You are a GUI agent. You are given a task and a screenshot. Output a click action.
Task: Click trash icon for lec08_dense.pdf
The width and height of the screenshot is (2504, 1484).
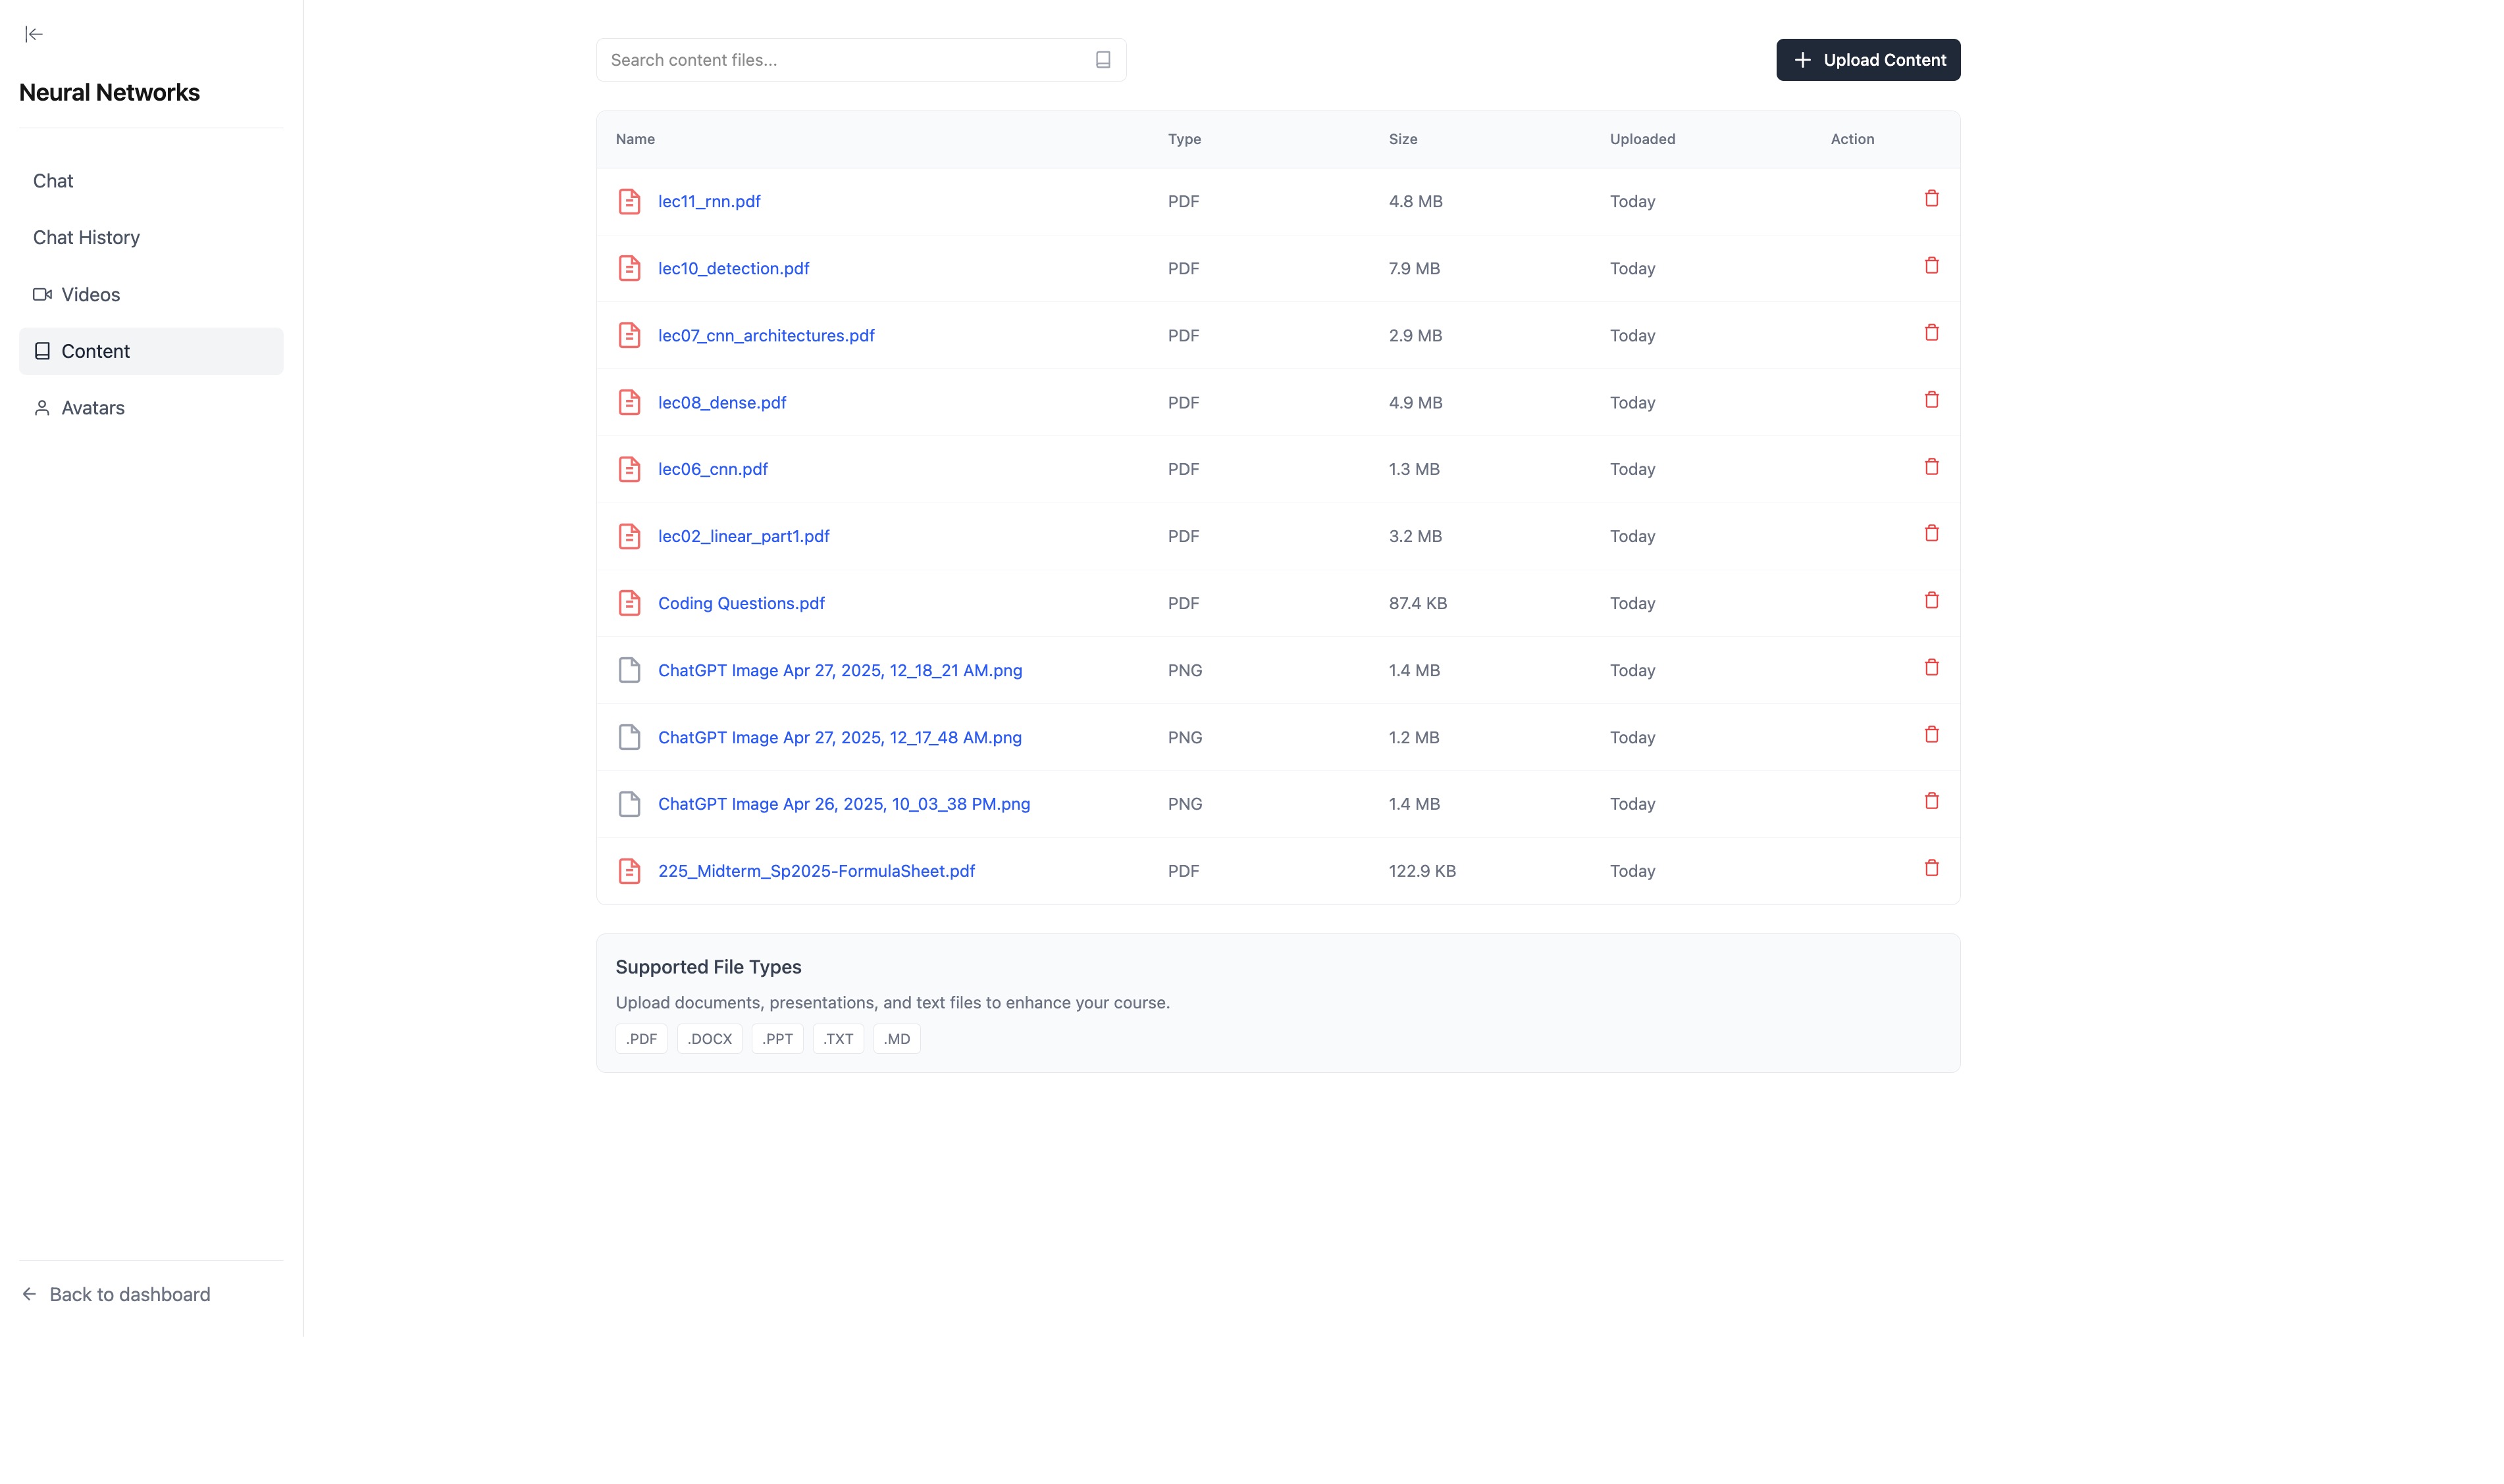[x=1931, y=400]
